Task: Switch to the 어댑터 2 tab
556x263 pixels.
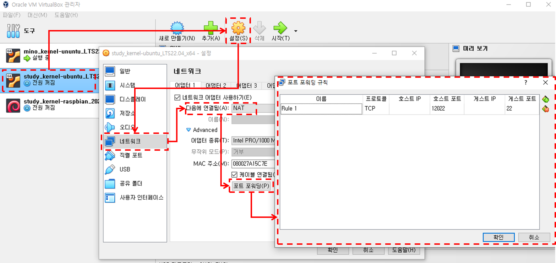Action: 216,85
